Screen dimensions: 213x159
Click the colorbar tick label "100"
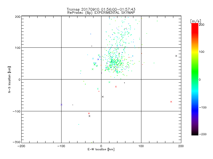point(202,52)
